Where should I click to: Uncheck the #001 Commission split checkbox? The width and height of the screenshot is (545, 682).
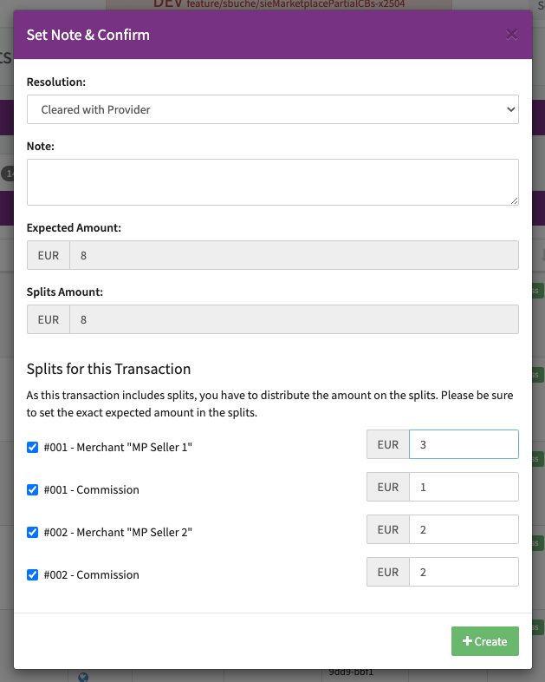[x=33, y=489]
